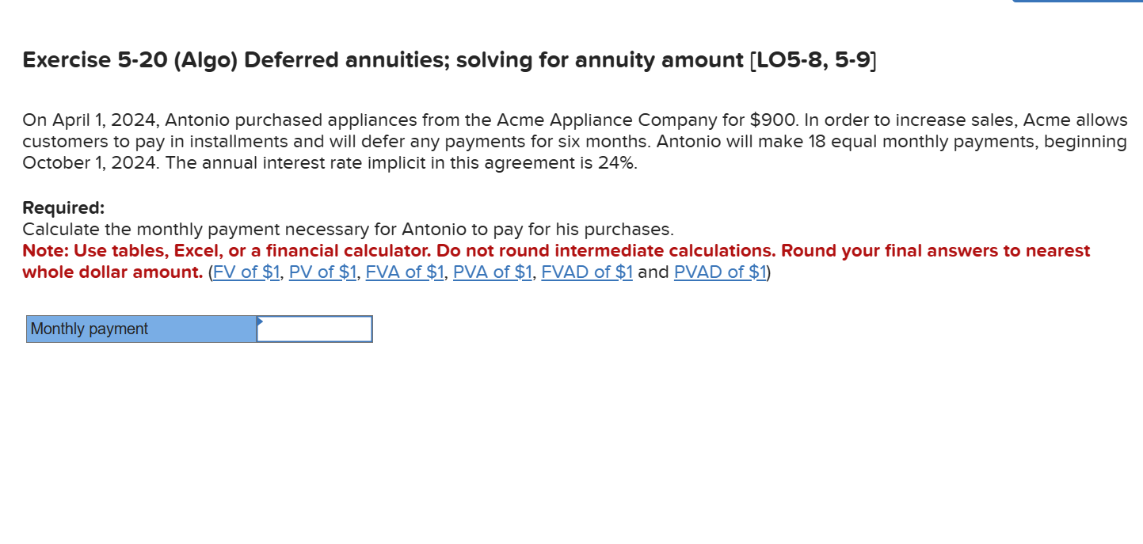Click the blue flag marker beside the answer field

coord(258,323)
